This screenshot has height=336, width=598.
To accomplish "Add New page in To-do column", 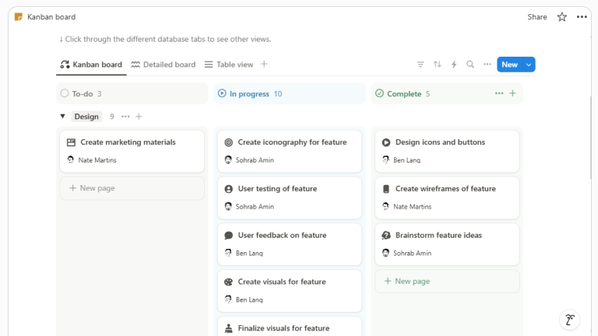I will click(132, 187).
